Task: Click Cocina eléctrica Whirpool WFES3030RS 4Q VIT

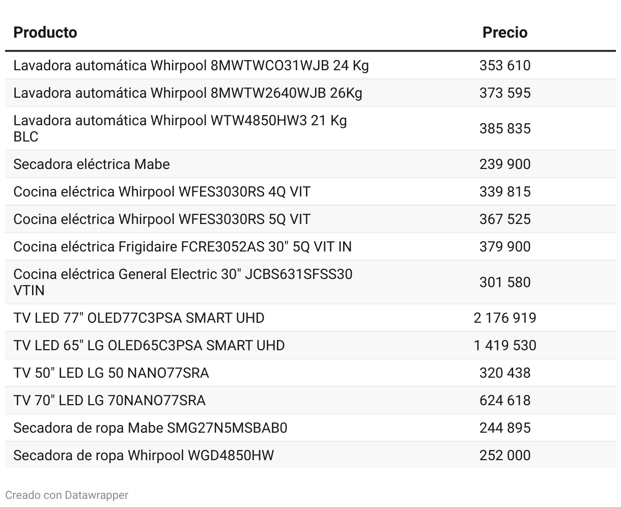Action: coord(162,192)
